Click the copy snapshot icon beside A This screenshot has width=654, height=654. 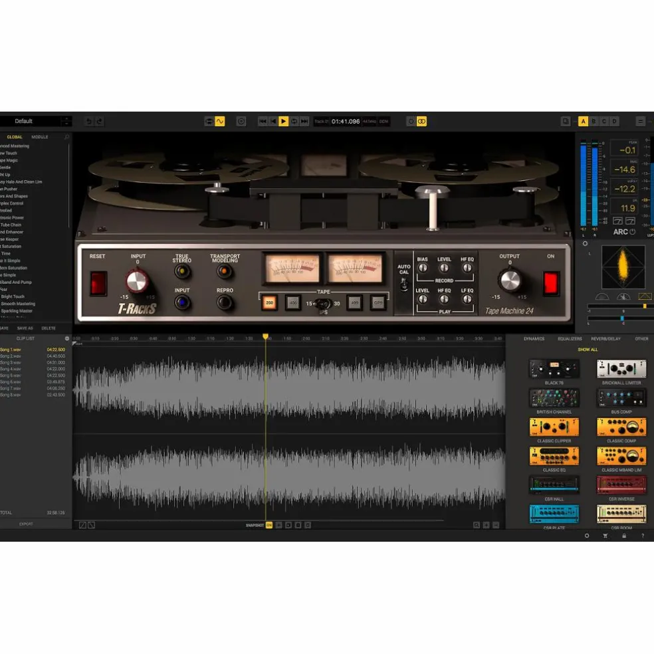click(566, 122)
